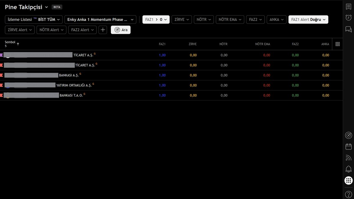The width and height of the screenshot is (354, 199).
Task: Open the FAZ2 Alert filter dropdown
Action: (82, 30)
